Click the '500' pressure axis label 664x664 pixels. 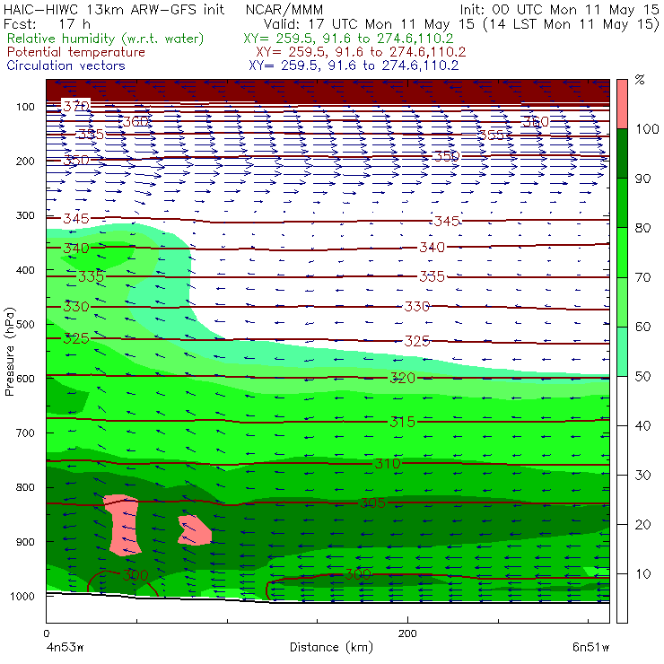coord(25,324)
